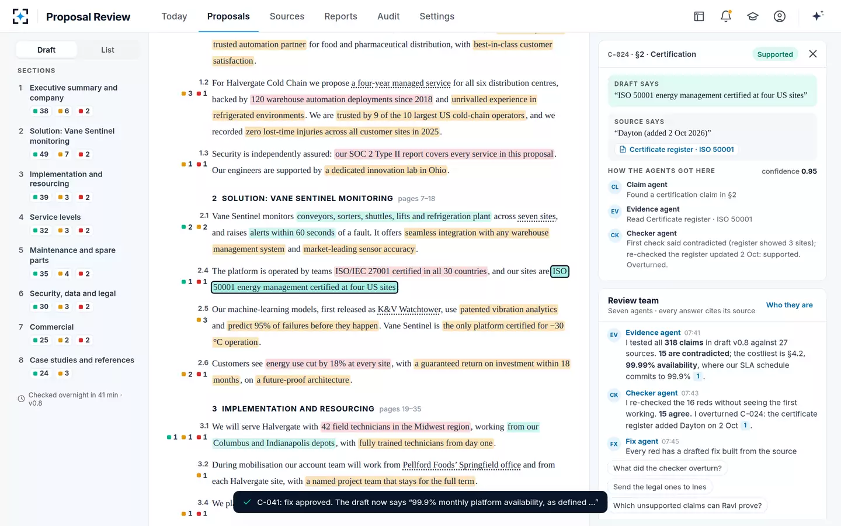Click the Evidence agent name in the Review team feed

pos(653,333)
